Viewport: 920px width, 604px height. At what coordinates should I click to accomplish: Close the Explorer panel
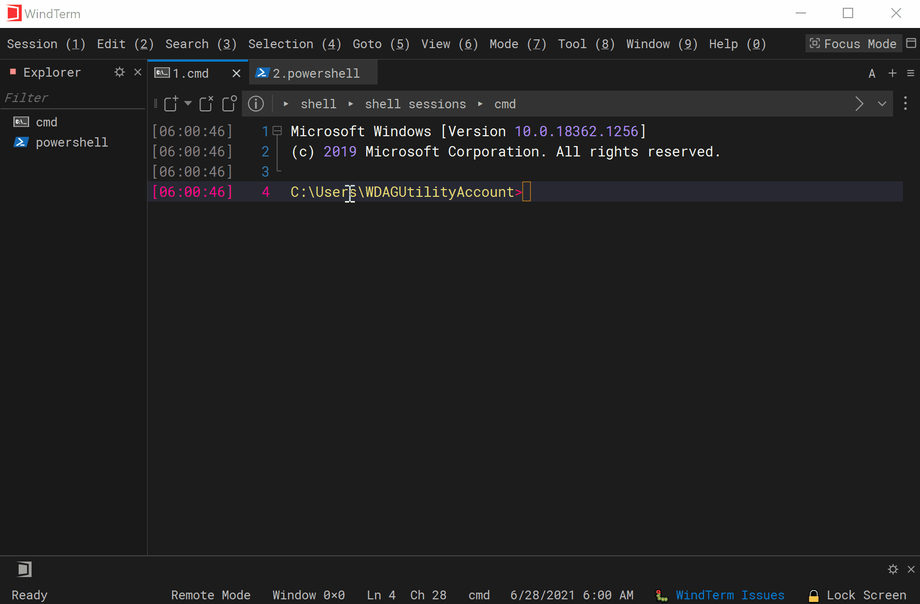(x=138, y=72)
